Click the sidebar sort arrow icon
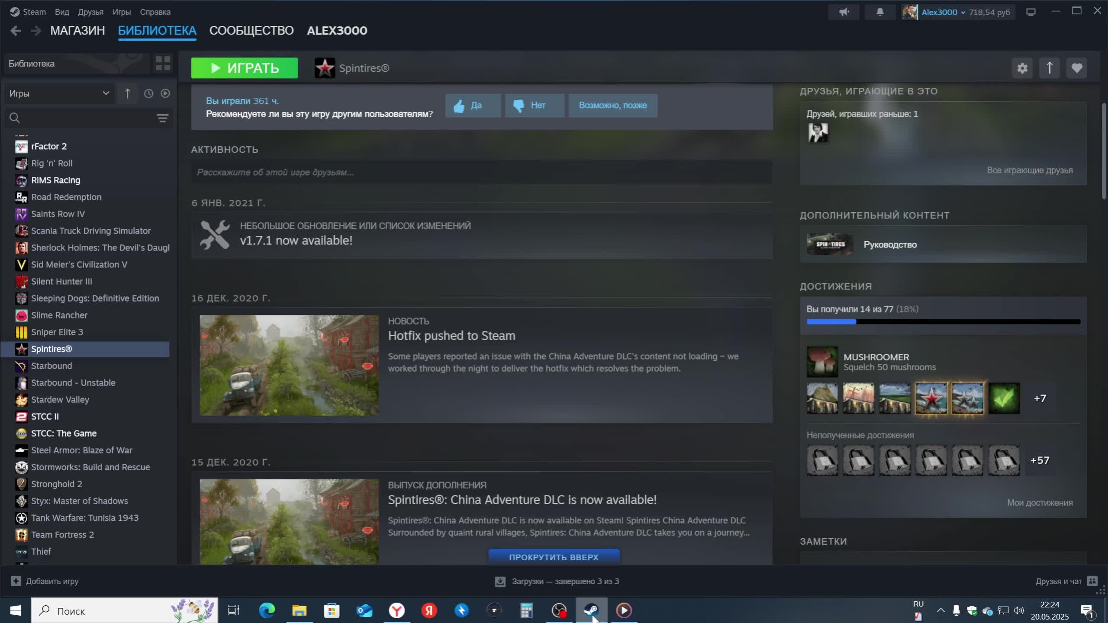 pyautogui.click(x=128, y=93)
